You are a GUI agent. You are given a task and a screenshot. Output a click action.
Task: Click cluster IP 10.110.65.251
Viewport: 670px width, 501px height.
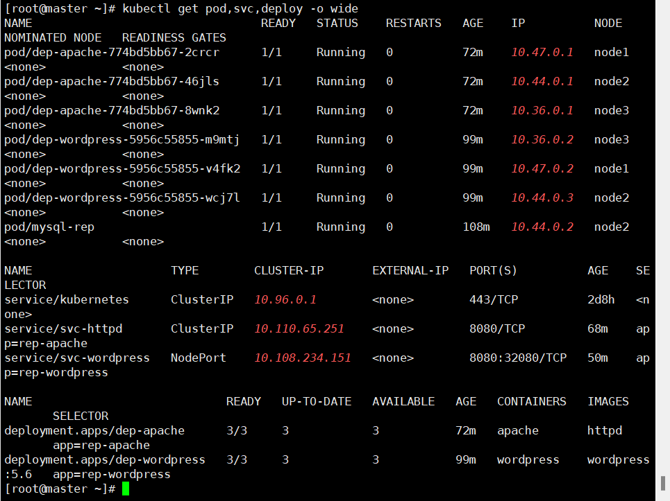(x=299, y=328)
